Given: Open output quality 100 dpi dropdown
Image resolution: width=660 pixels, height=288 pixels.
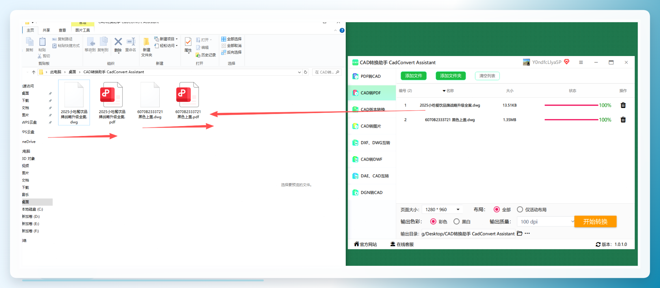Looking at the screenshot, I should coord(546,222).
